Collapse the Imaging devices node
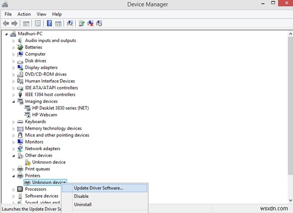The width and height of the screenshot is (293, 213). [x=13, y=102]
